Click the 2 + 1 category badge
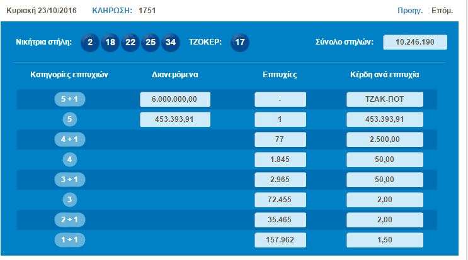468x260 pixels. click(70, 220)
